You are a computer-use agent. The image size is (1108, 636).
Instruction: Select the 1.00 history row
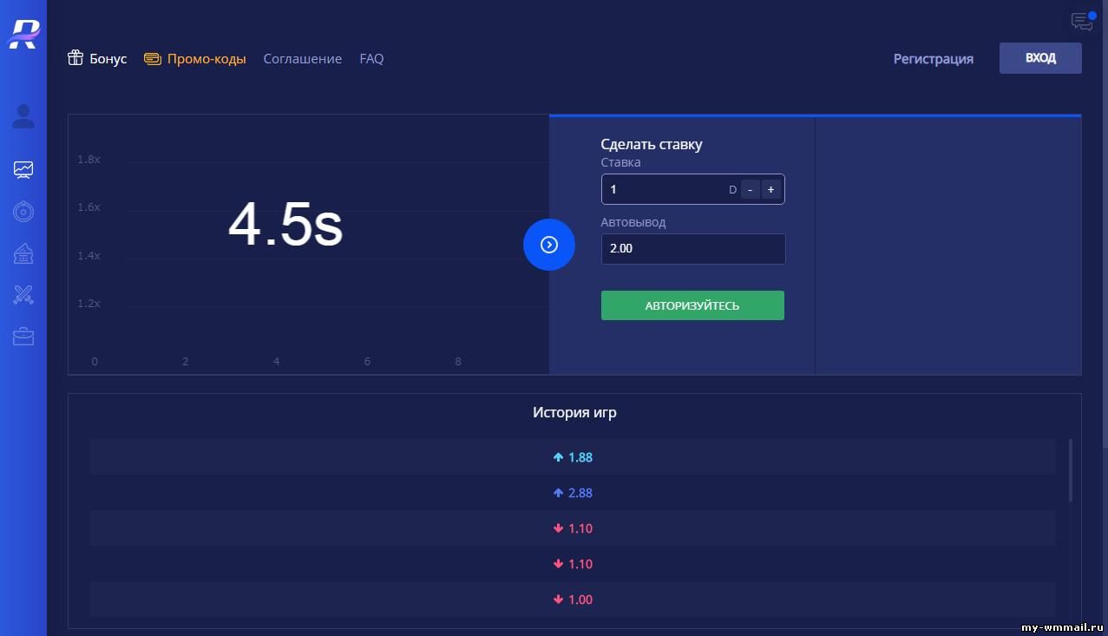(573, 600)
